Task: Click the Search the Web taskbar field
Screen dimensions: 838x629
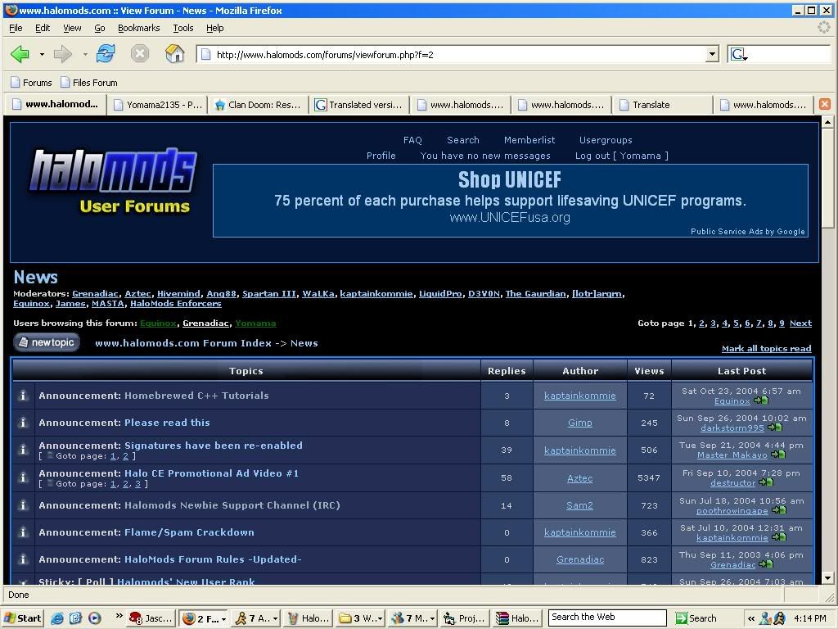Action: coord(608,618)
